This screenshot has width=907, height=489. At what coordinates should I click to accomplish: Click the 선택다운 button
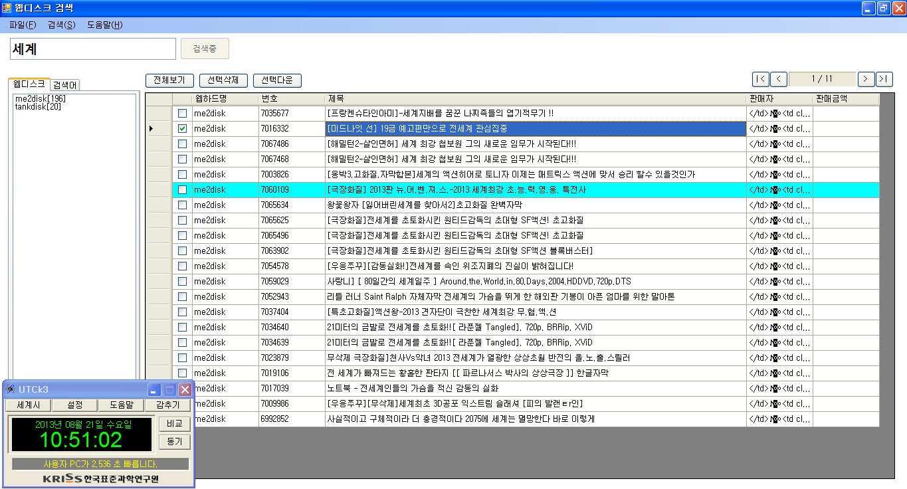coord(277,80)
